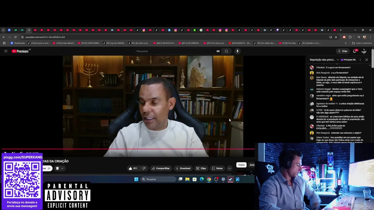Open File Explorer from taskbar
The image size is (374, 210).
[187, 179]
